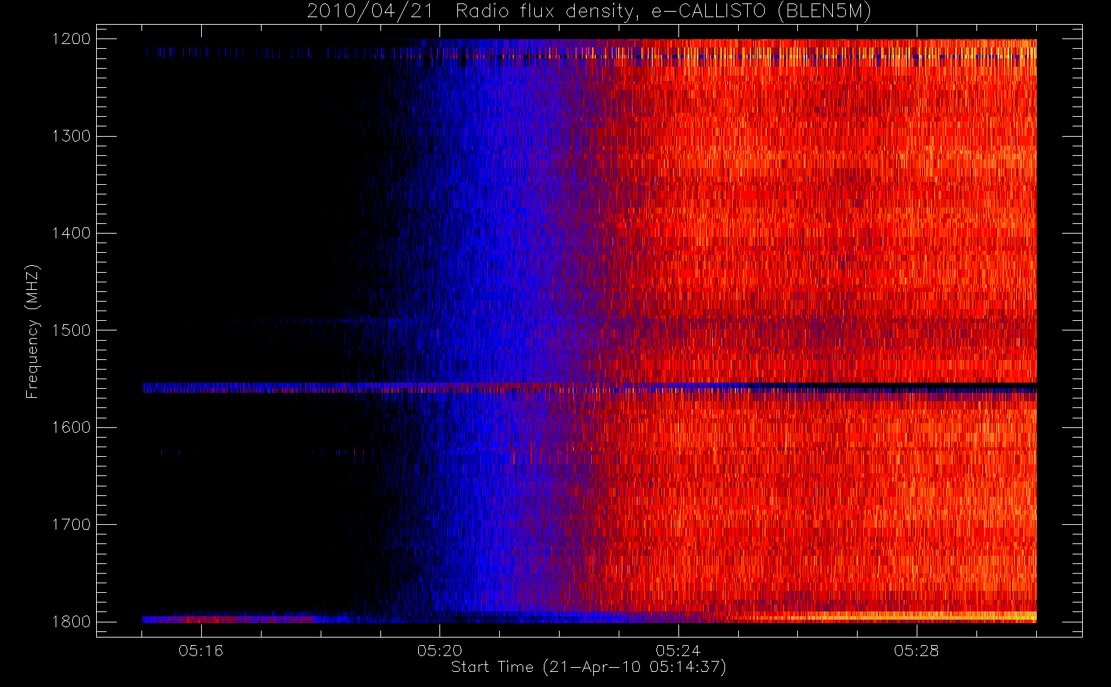Click the 1500 frequency tick label
Screen dimensions: 1111x687
coord(71,330)
